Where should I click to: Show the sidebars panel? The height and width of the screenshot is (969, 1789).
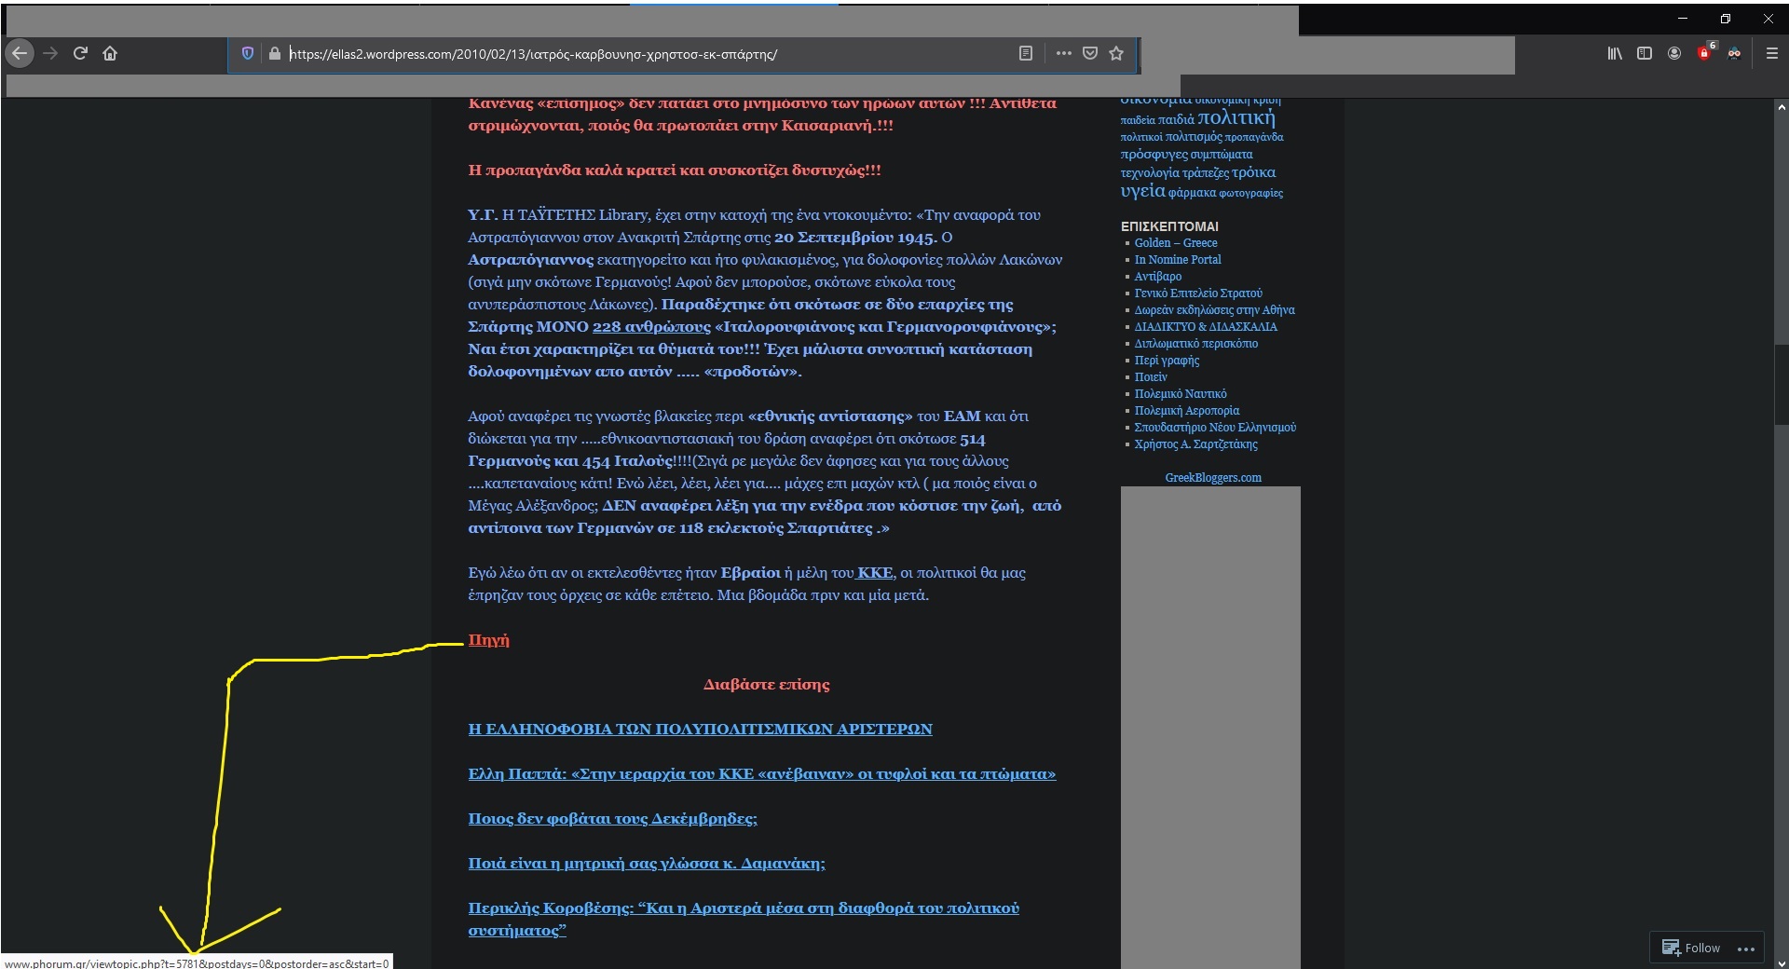click(1645, 53)
